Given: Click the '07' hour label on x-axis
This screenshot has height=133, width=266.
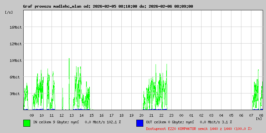Looking at the screenshot, I should point(251,115).
